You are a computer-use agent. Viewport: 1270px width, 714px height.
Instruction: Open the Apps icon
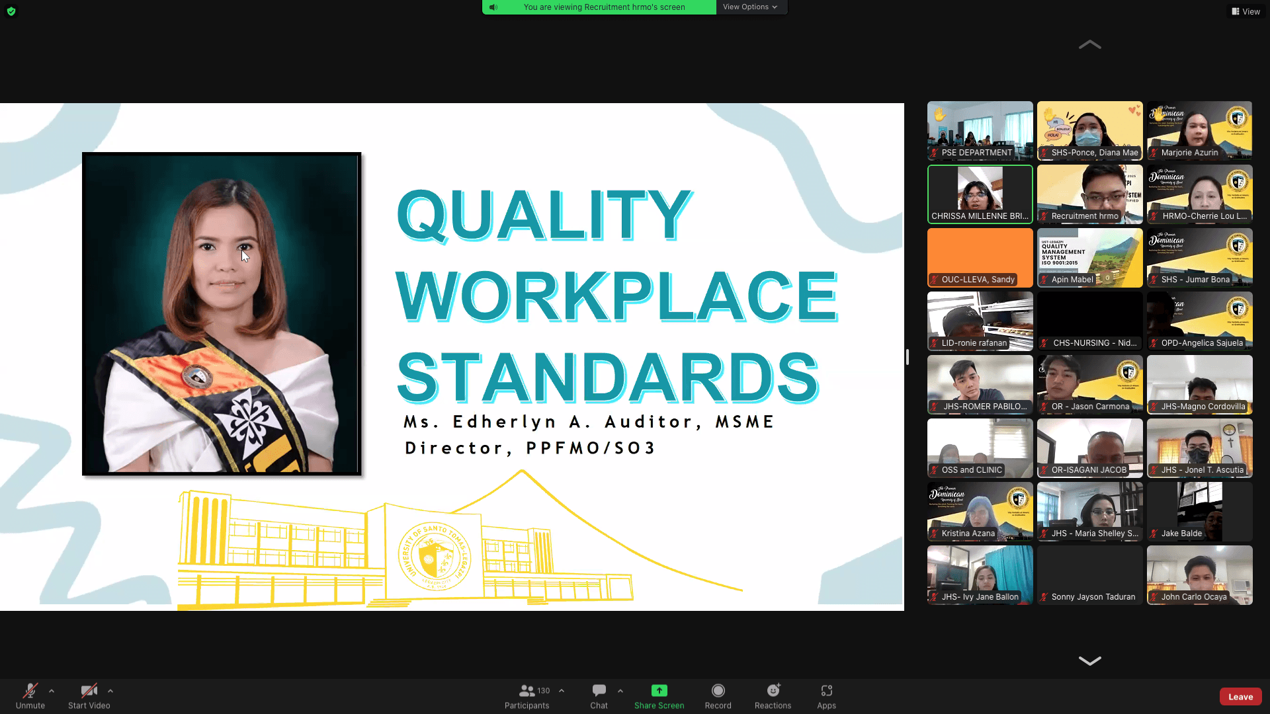(x=826, y=691)
